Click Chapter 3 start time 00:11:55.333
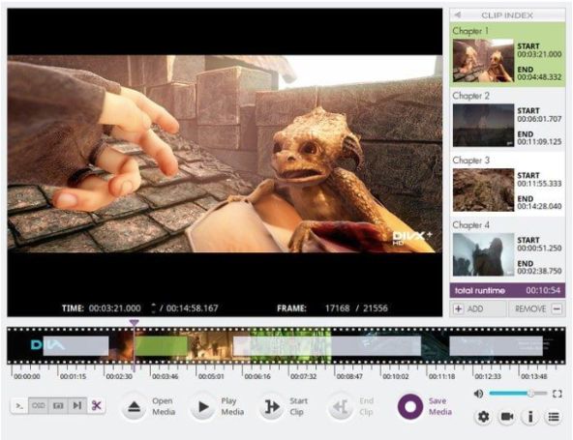573x440 pixels. click(x=539, y=184)
